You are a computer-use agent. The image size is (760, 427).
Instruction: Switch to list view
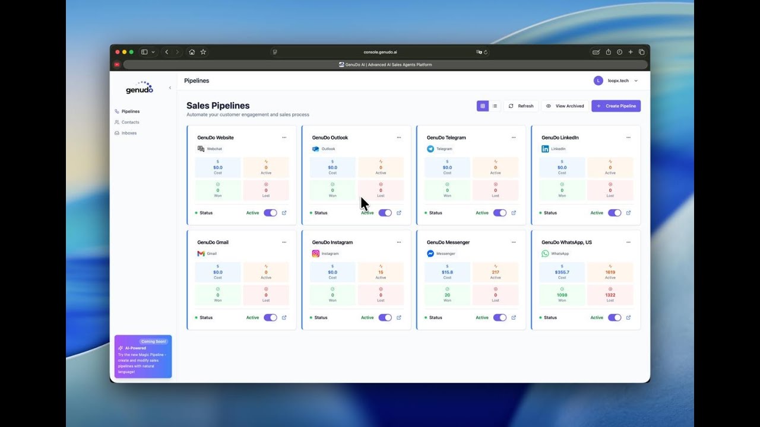pos(495,106)
